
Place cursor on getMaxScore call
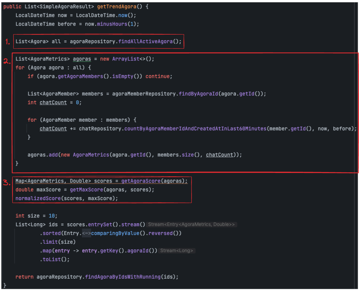[x=86, y=190]
